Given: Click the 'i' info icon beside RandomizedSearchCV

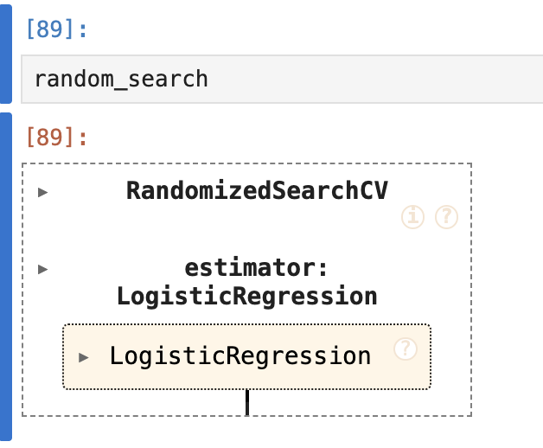Looking at the screenshot, I should coord(413,218).
